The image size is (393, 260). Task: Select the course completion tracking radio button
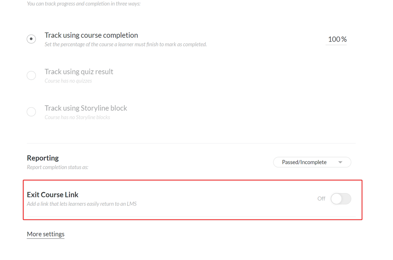31,39
